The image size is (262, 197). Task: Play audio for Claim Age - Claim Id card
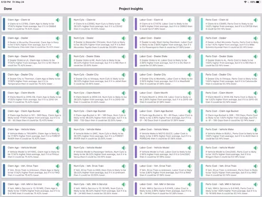click(58, 20)
